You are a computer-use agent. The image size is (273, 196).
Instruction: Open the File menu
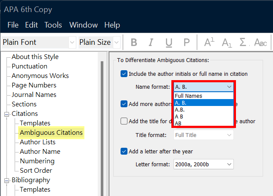(x=13, y=25)
